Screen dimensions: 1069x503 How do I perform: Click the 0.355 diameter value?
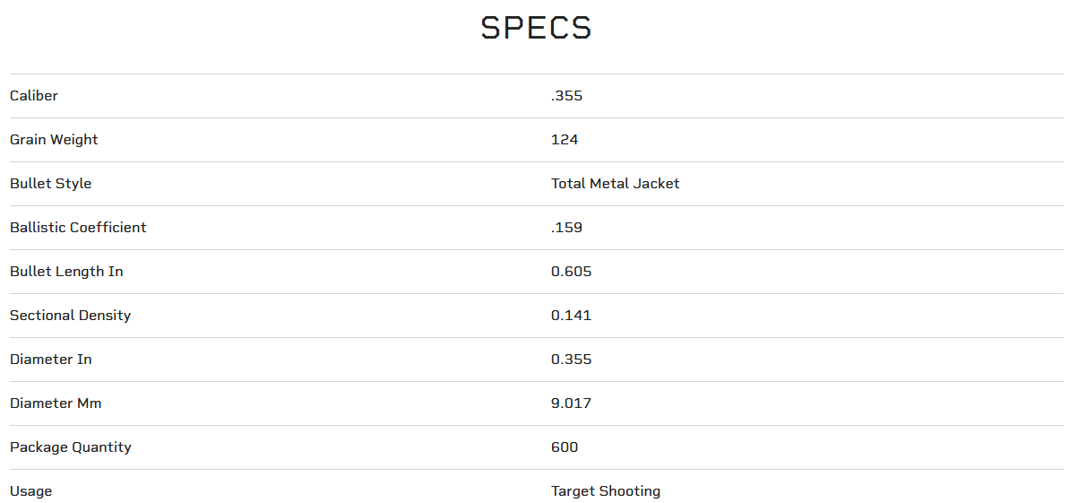pos(571,360)
